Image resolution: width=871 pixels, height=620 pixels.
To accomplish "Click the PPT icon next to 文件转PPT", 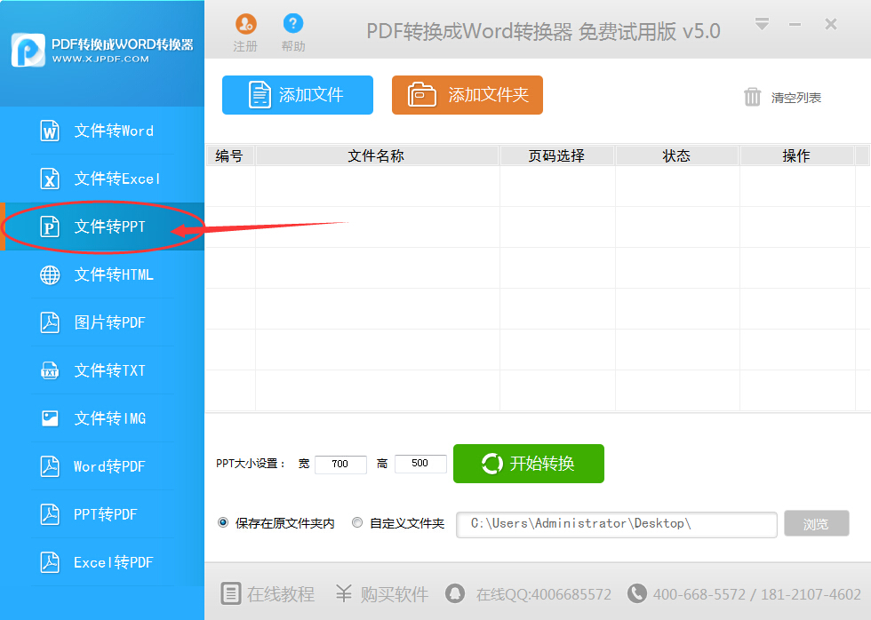I will 50,227.
